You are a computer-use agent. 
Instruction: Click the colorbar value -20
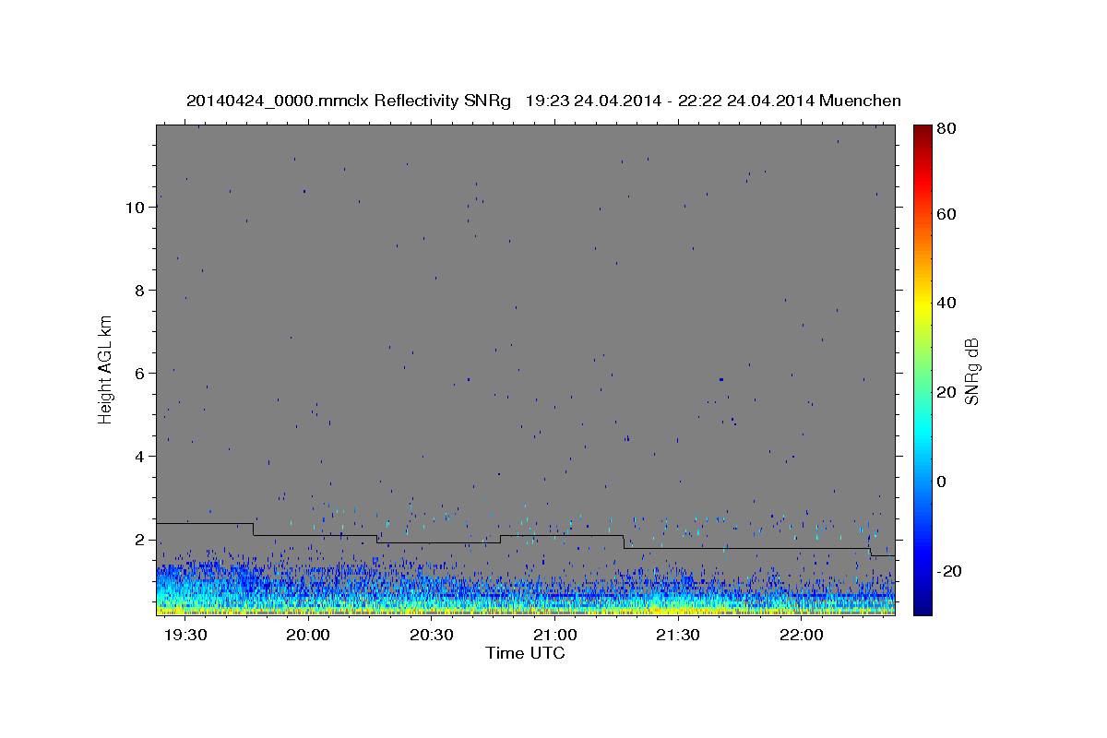948,571
